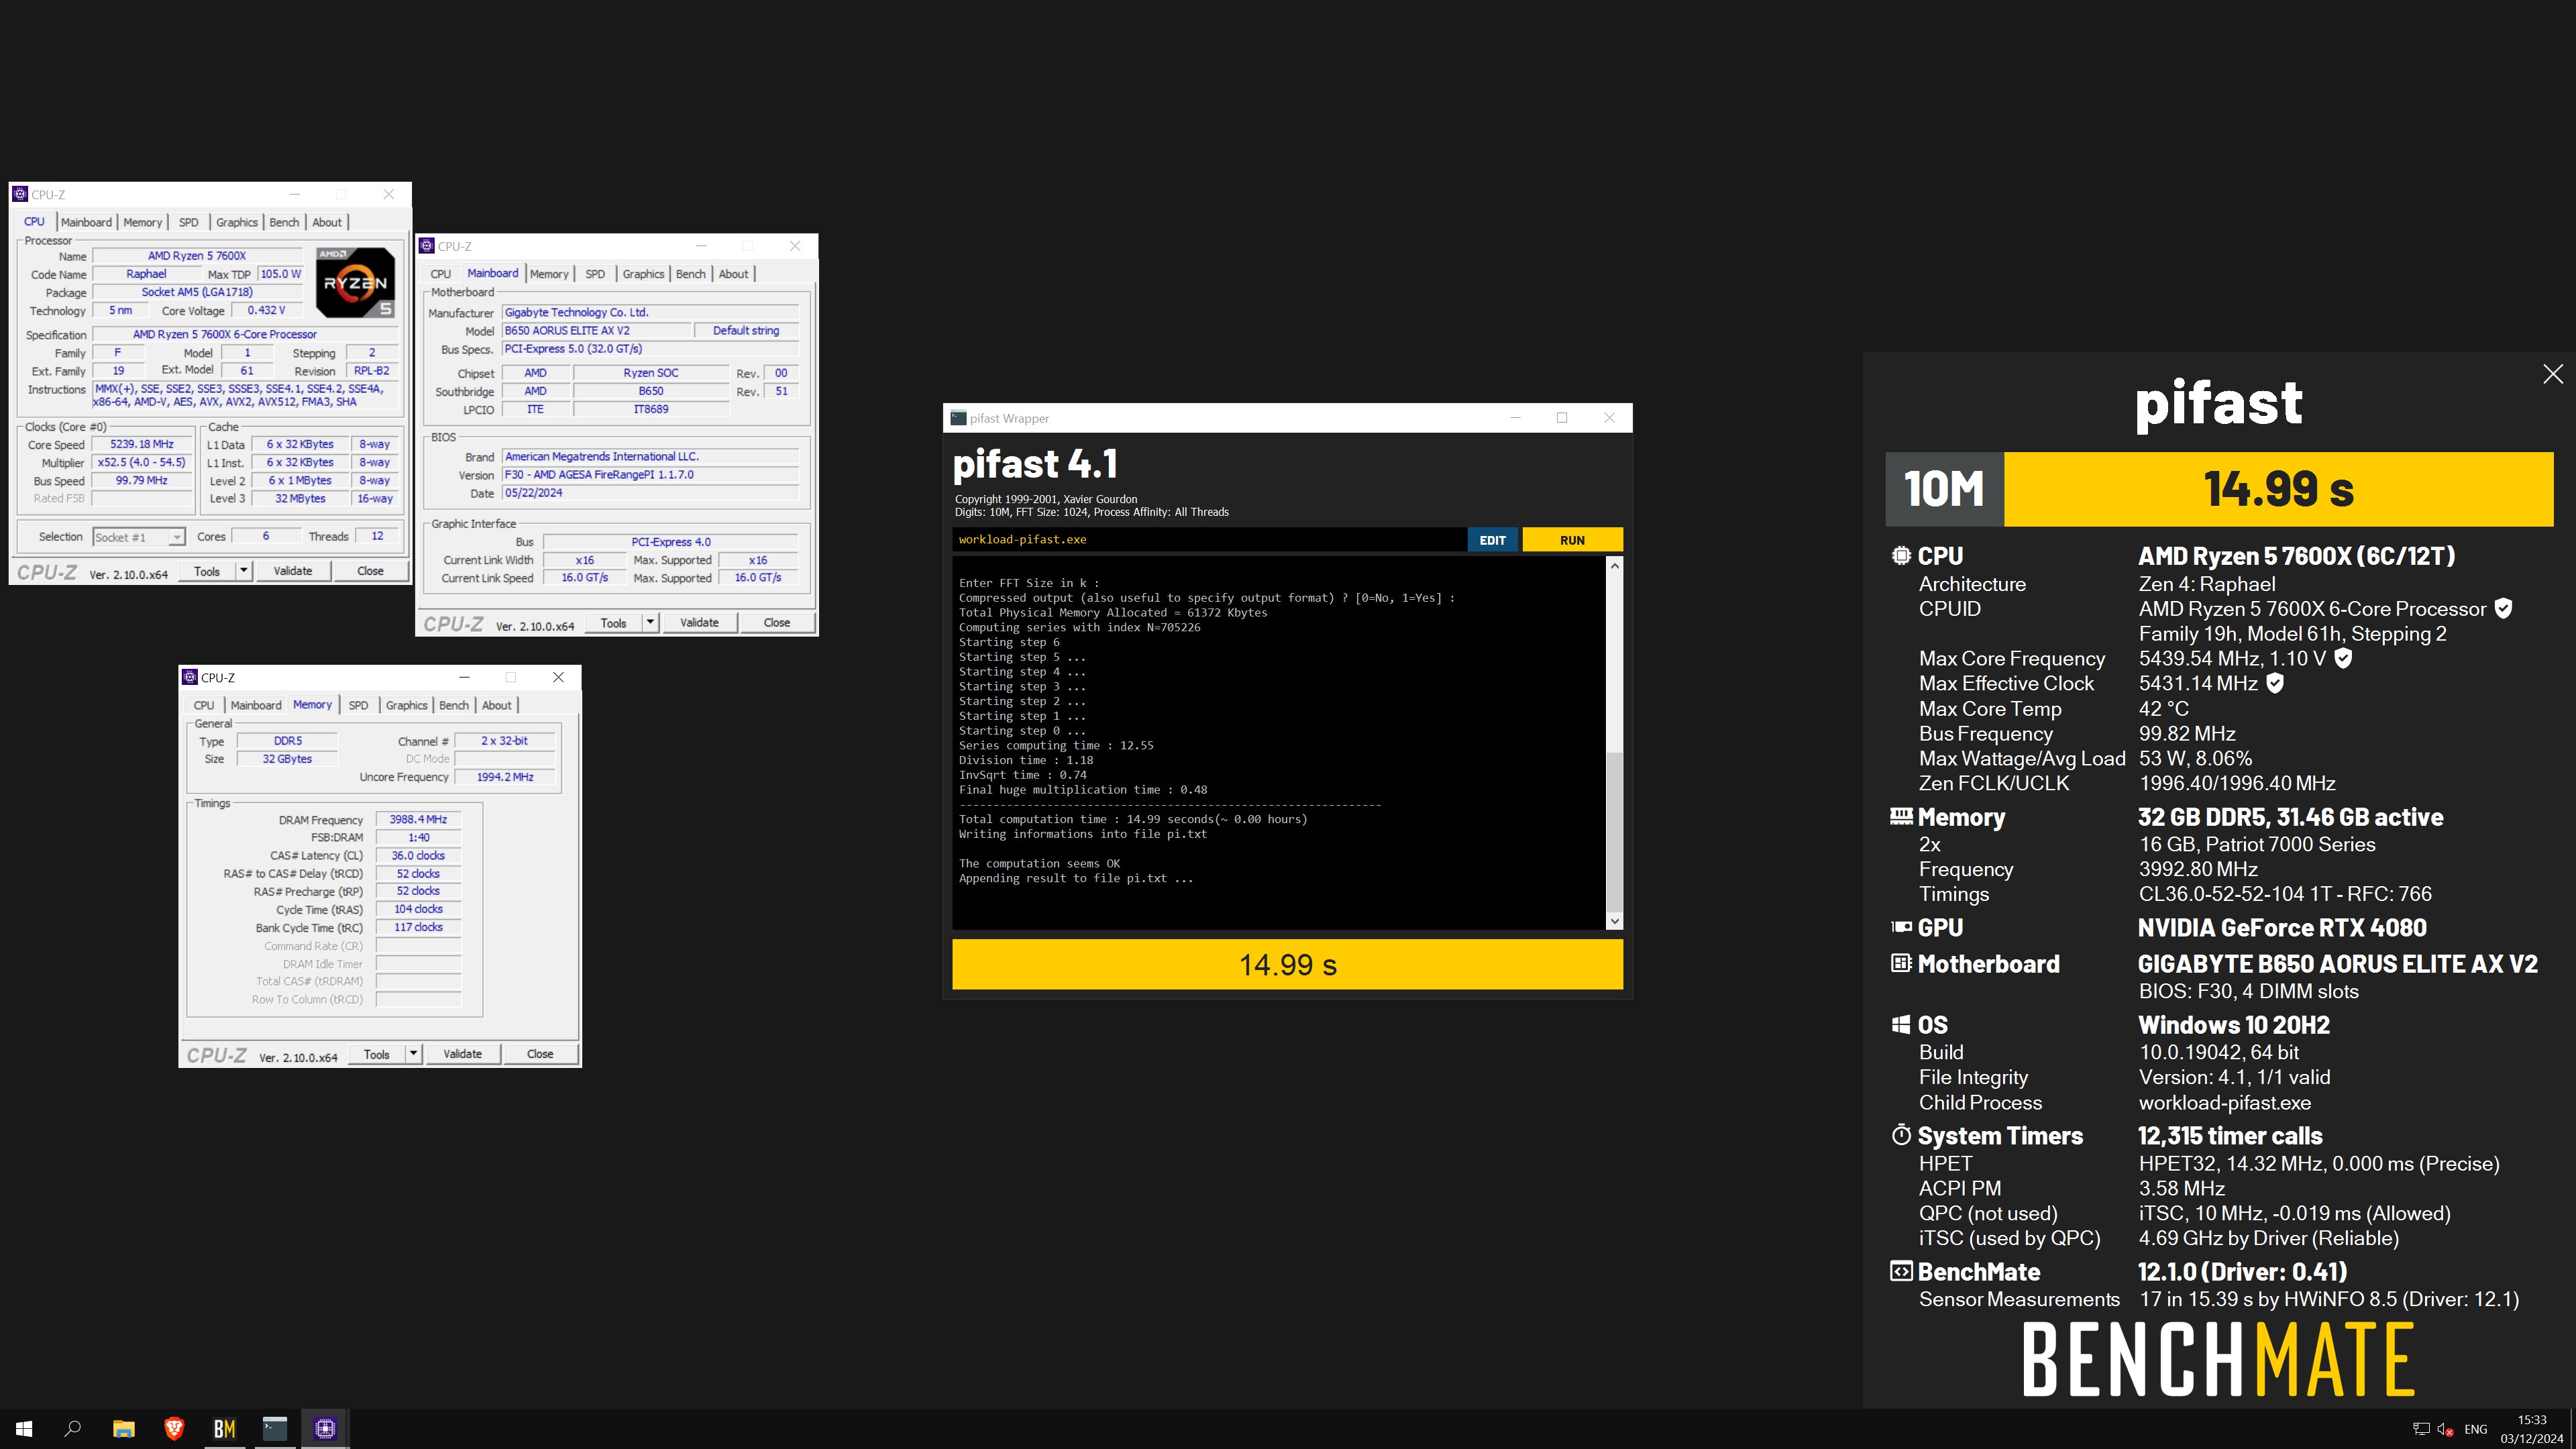Viewport: 2576px width, 1449px height.
Task: Launch Brave browser from taskbar
Action: pos(174,1429)
